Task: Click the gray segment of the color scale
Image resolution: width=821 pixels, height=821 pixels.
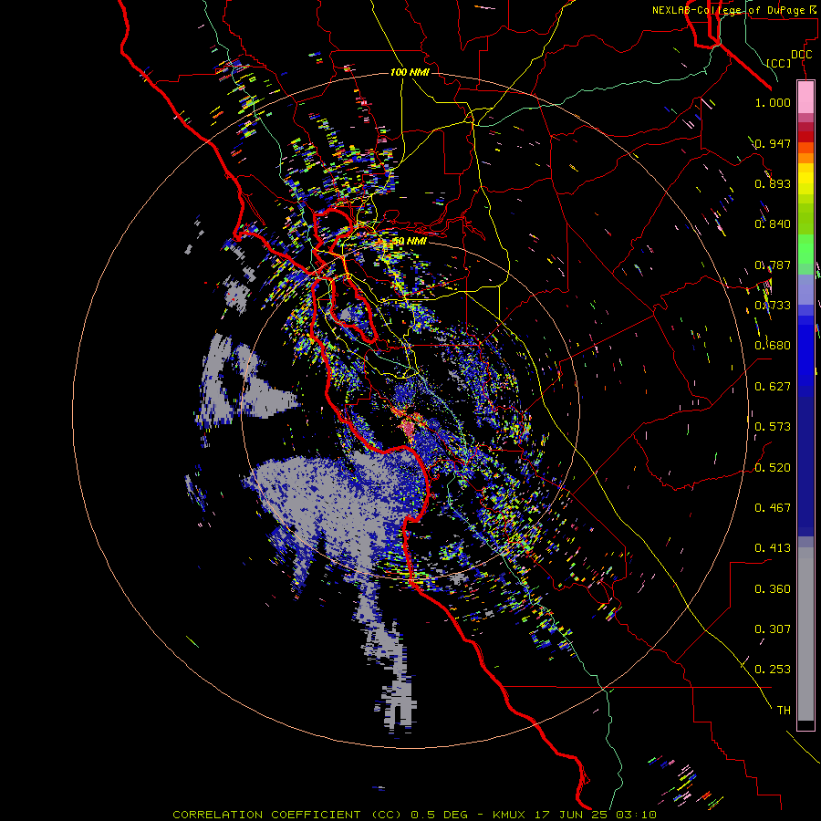Action: tap(805, 634)
